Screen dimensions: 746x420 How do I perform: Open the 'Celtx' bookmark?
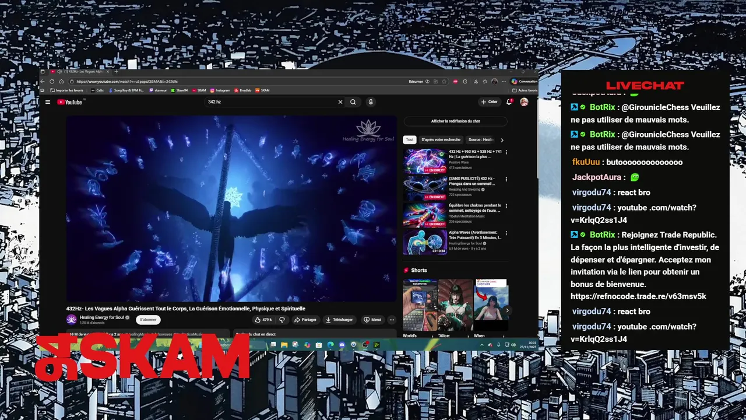(97, 90)
